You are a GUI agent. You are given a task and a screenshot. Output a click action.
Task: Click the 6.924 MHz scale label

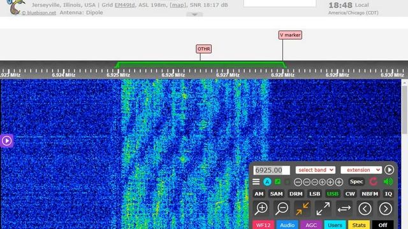(64, 75)
